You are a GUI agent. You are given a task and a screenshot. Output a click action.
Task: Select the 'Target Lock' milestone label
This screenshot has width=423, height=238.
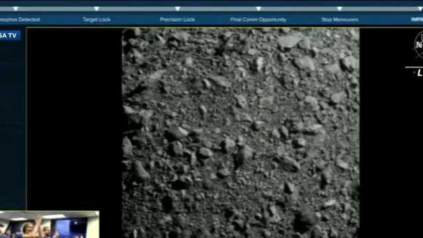[x=96, y=19]
